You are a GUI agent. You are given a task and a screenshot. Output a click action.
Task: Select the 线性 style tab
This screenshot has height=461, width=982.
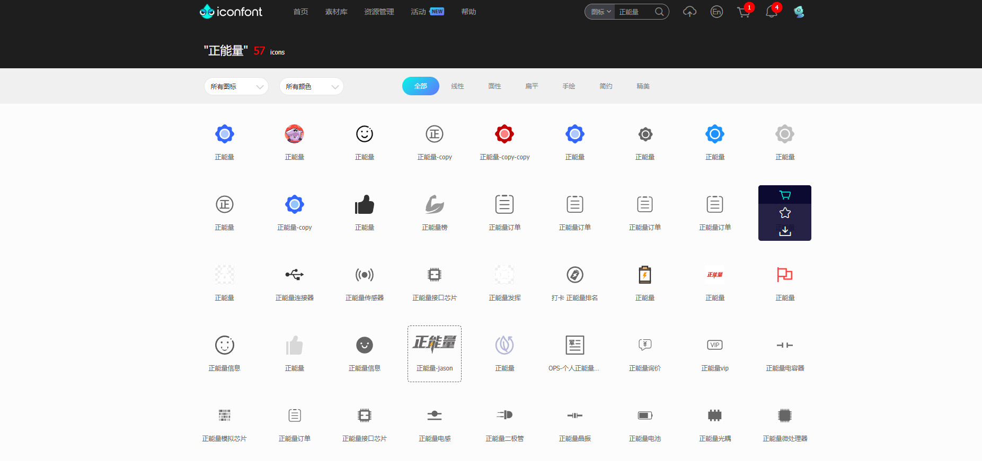[458, 86]
